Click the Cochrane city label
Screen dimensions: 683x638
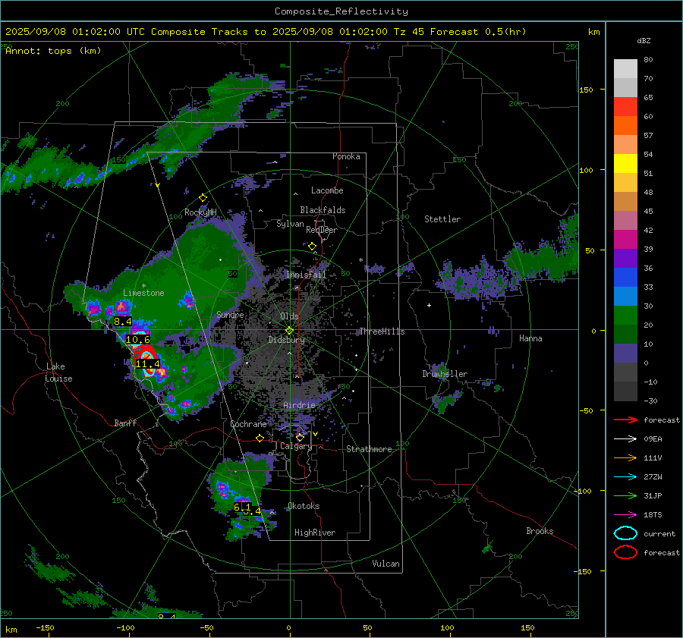(x=248, y=424)
